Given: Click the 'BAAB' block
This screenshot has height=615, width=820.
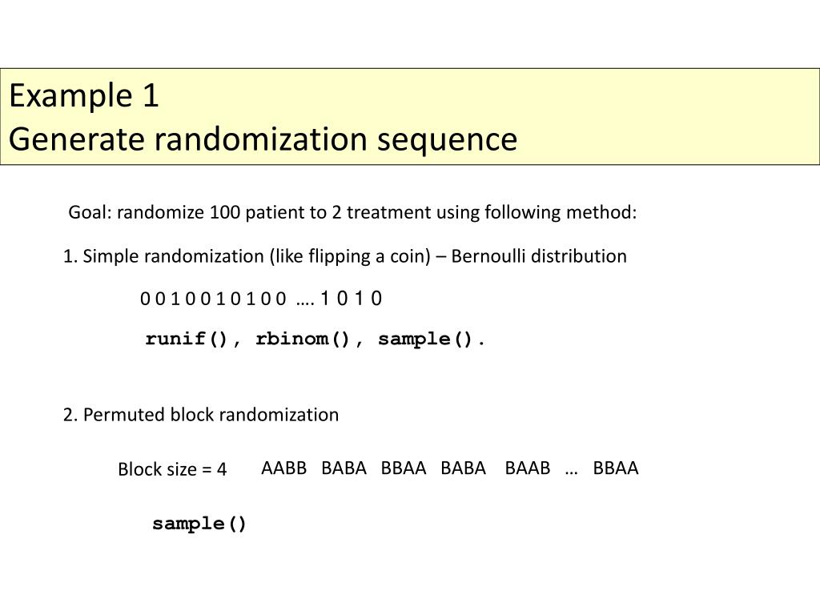Looking at the screenshot, I should tap(528, 468).
